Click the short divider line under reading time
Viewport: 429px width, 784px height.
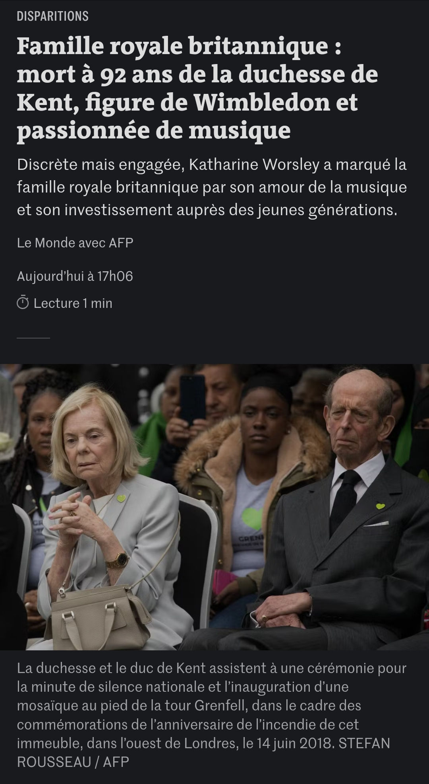(33, 338)
